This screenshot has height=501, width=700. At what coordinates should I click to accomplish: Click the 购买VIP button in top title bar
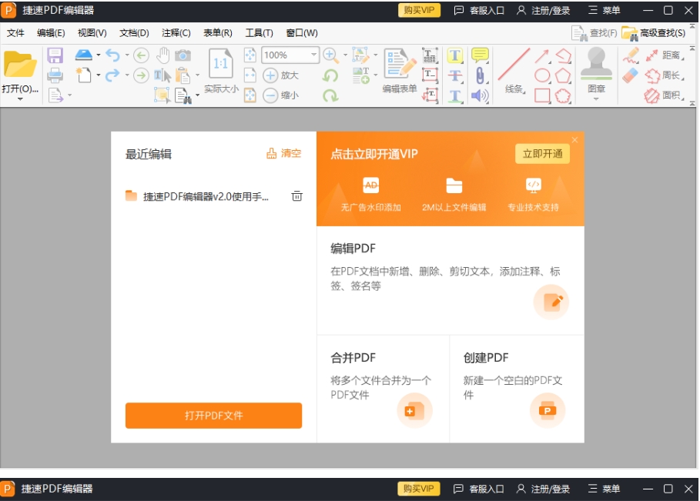tap(419, 10)
